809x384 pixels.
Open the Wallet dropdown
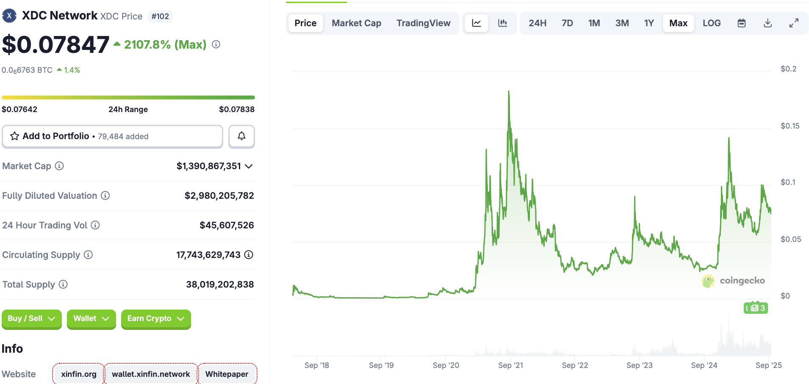(x=91, y=319)
